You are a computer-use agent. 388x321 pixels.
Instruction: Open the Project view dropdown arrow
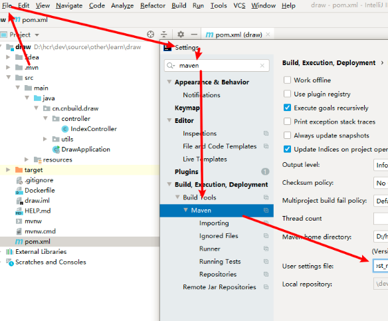click(x=37, y=35)
